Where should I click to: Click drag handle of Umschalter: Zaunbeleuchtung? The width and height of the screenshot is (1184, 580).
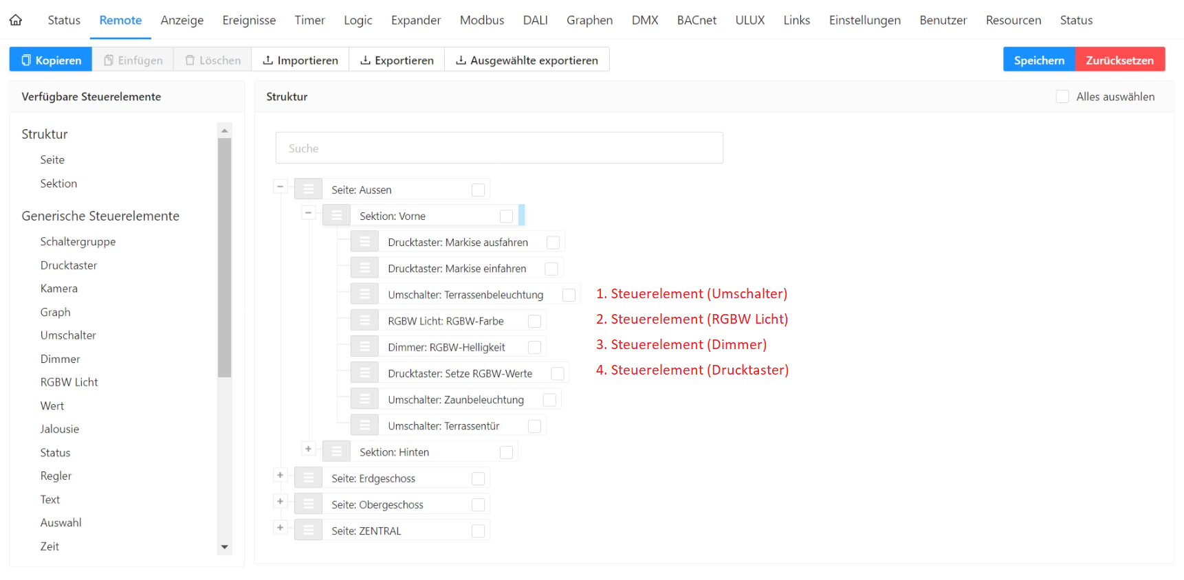point(365,399)
